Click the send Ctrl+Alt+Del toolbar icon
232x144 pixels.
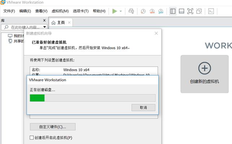coord(131,11)
